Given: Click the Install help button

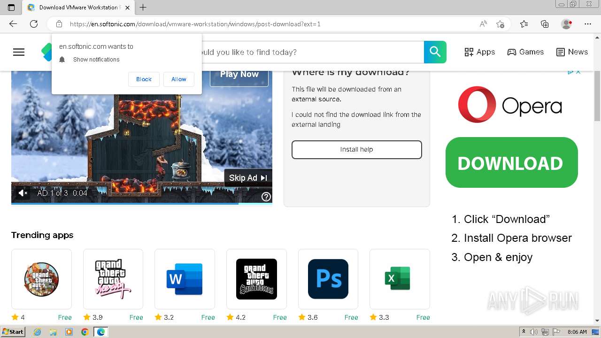Looking at the screenshot, I should 357,149.
